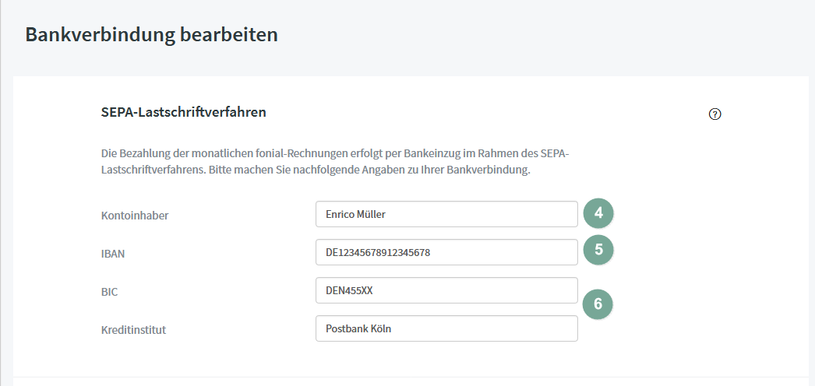
Task: Open the help question mark icon
Action: coord(714,114)
